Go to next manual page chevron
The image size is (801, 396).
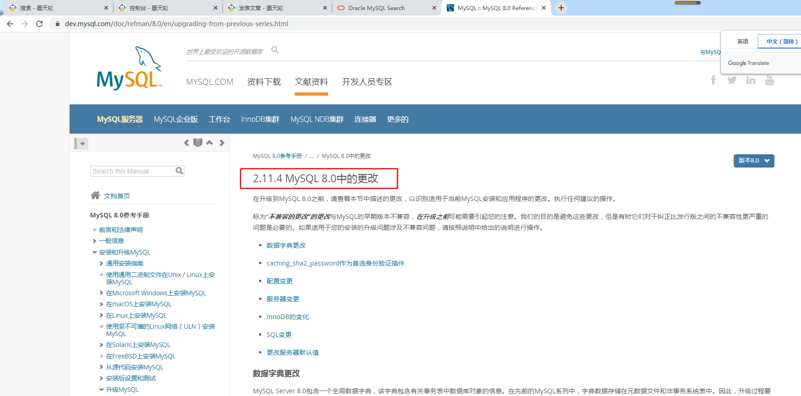pos(222,143)
